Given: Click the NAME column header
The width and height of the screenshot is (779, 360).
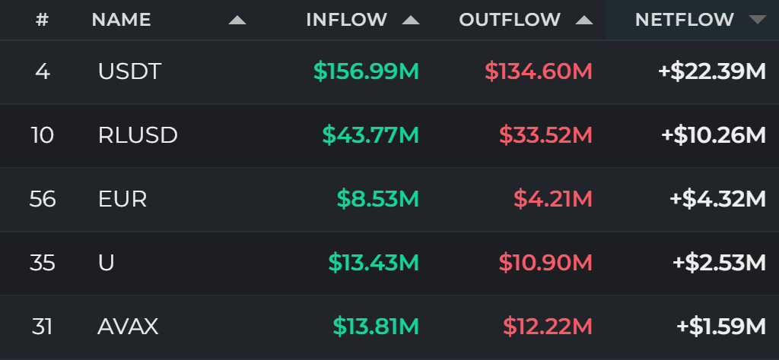Looking at the screenshot, I should pos(121,20).
